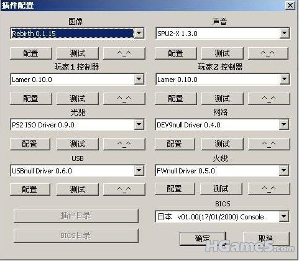Test the 声音 SPU2-X plugin
The height and width of the screenshot is (261, 299).
pyautogui.click(x=222, y=53)
